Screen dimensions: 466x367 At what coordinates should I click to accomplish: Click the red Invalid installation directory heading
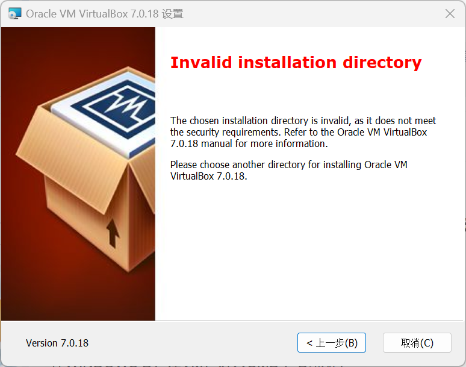[296, 63]
